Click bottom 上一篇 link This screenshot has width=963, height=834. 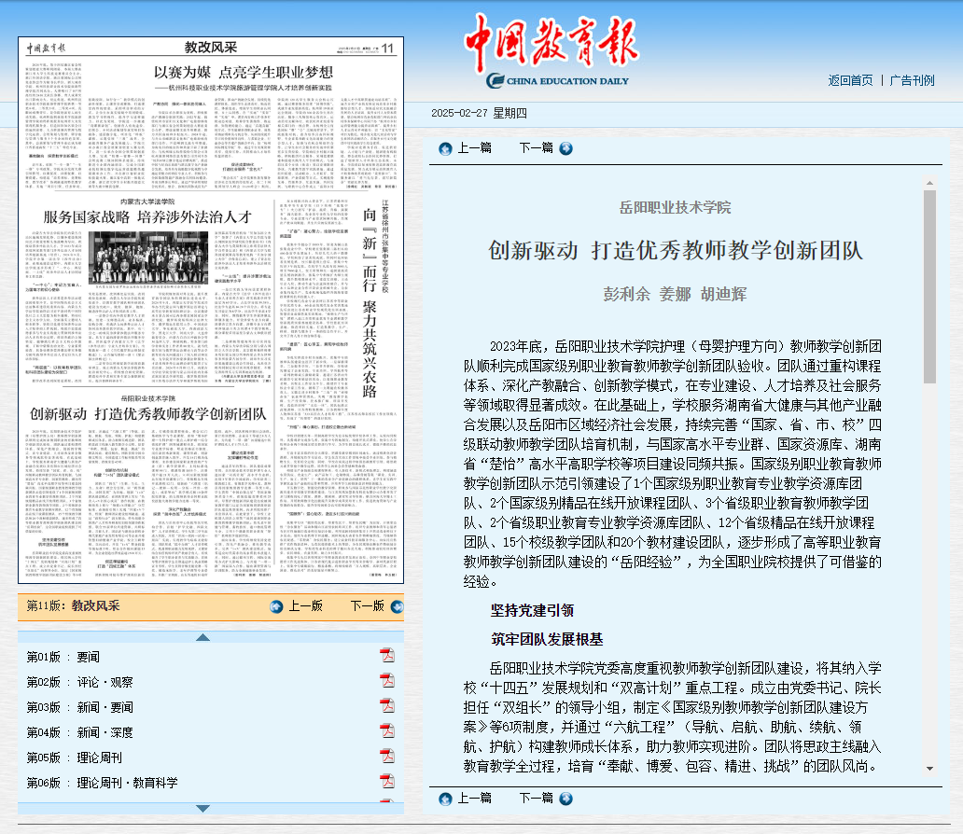(x=474, y=798)
